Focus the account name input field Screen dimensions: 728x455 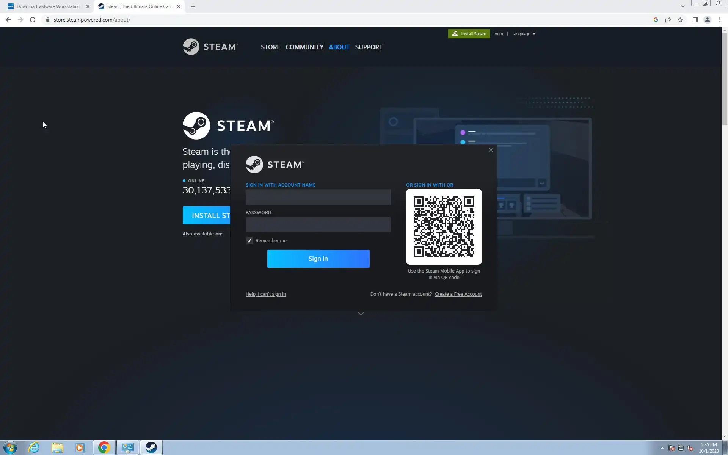318,197
